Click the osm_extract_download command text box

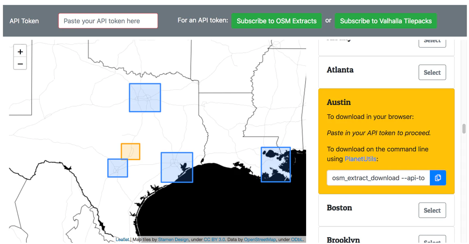click(x=375, y=178)
